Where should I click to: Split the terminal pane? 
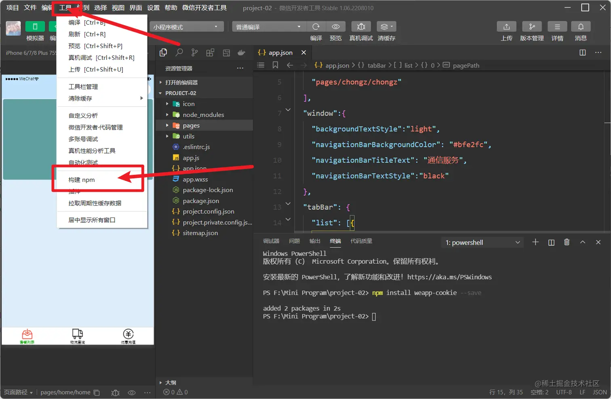pos(551,242)
